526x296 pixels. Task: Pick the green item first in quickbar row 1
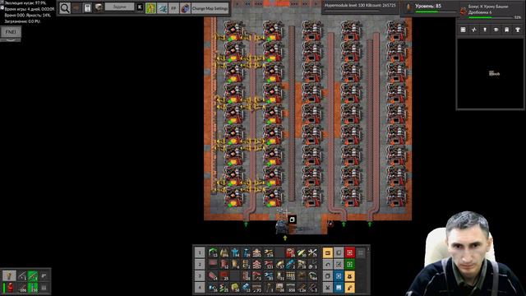213,252
